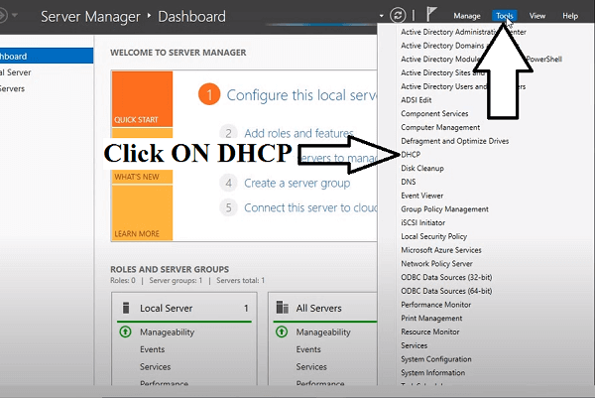Open the Help menu
The height and width of the screenshot is (398, 595).
pyautogui.click(x=570, y=16)
